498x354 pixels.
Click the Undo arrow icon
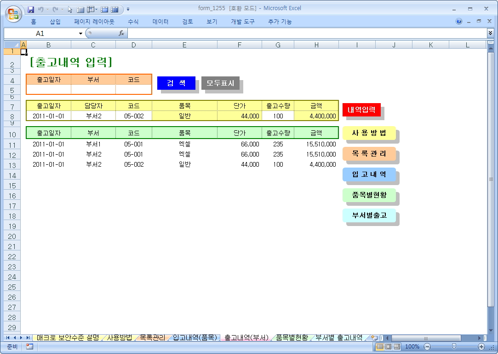[41, 9]
